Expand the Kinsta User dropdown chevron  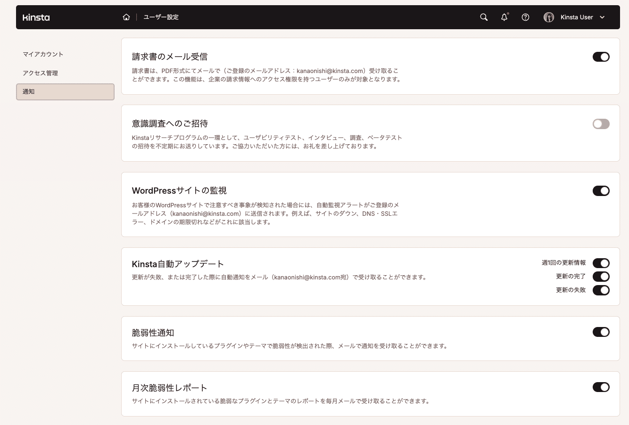click(602, 17)
